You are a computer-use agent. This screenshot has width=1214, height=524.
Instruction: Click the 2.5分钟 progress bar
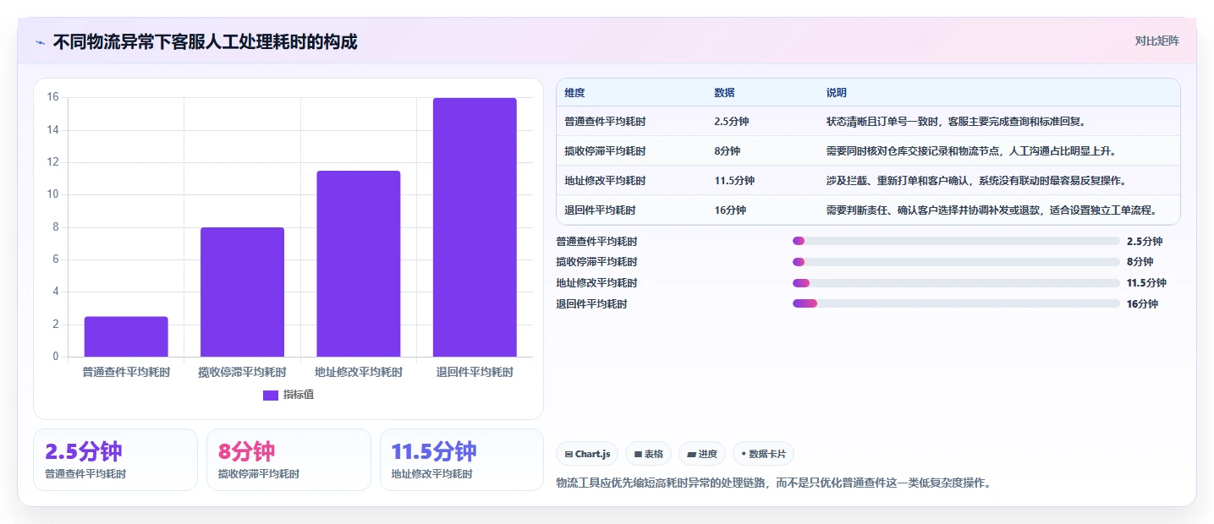click(956, 241)
